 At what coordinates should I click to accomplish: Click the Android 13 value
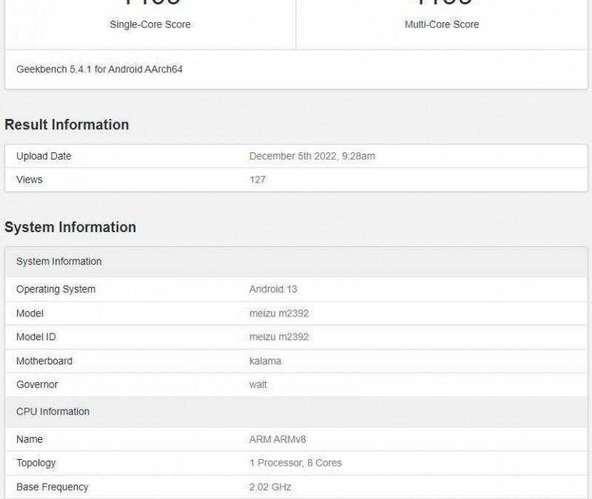tap(273, 289)
